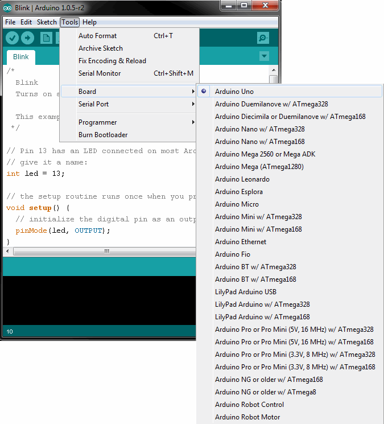Image resolution: width=384 pixels, height=424 pixels.
Task: Click the Upload arrow toolbar icon
Action: tap(27, 38)
